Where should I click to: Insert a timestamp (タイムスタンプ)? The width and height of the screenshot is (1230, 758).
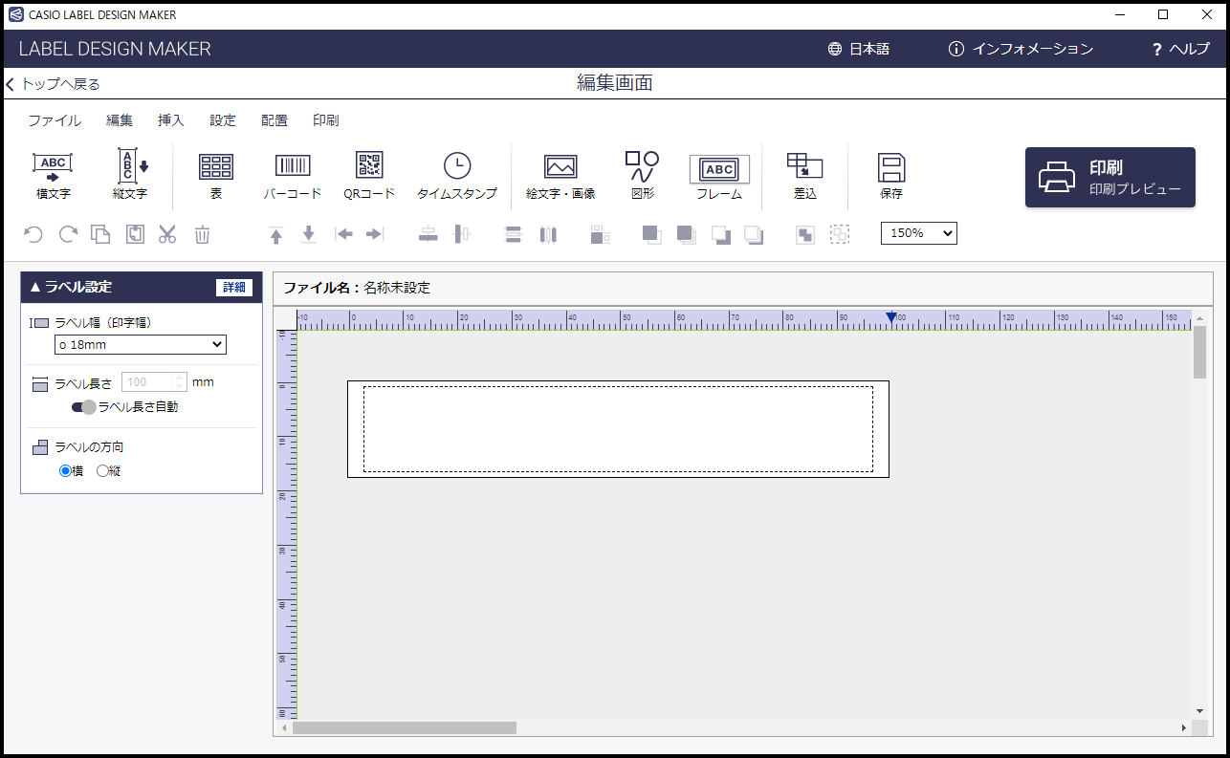pyautogui.click(x=457, y=175)
